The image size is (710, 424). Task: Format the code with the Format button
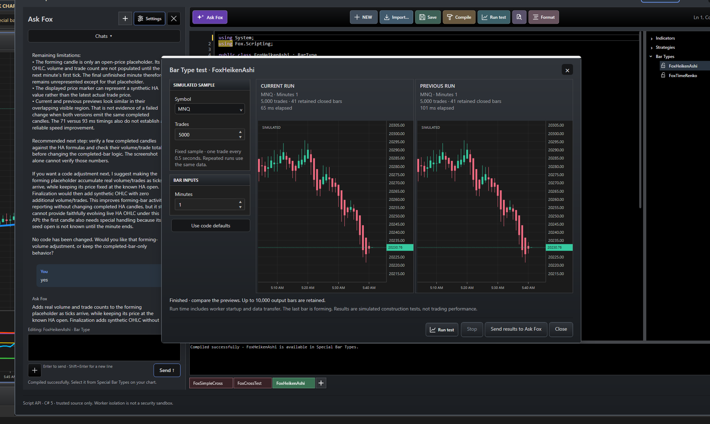544,17
